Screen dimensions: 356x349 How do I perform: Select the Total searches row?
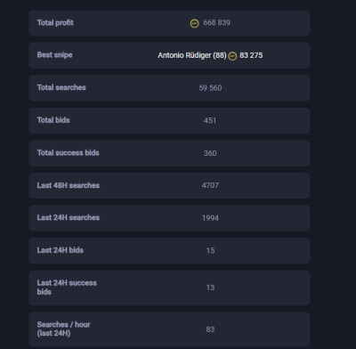169,88
